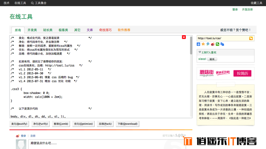The image size is (266, 149).
Task: Click the 在线工具 site title
Action: coord(21,17)
